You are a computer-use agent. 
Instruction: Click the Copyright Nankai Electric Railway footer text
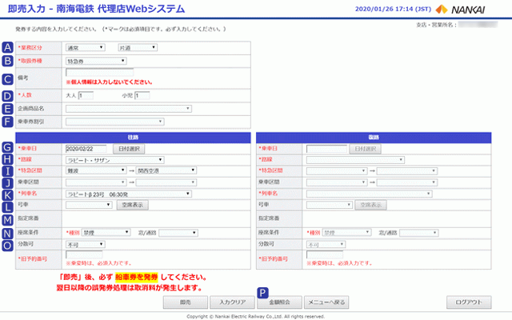256,317
